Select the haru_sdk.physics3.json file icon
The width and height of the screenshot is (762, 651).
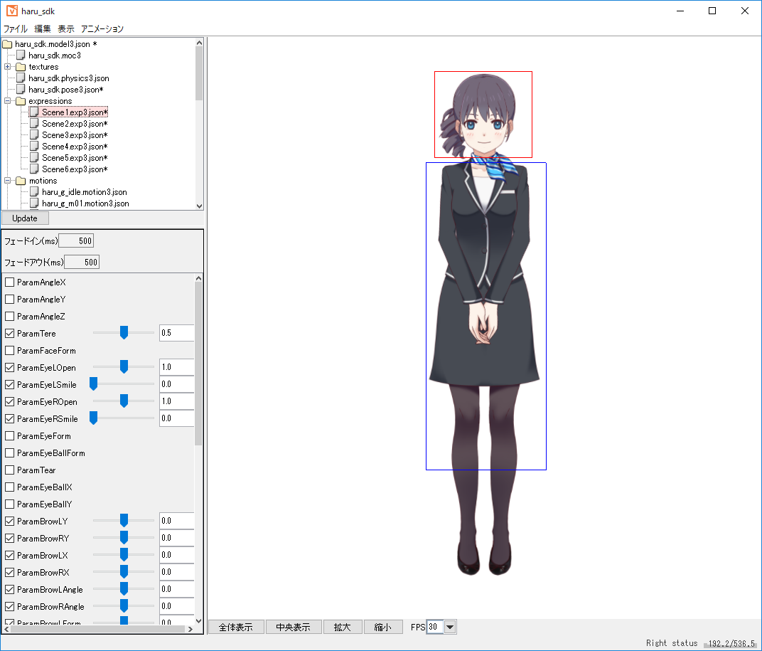[x=20, y=78]
